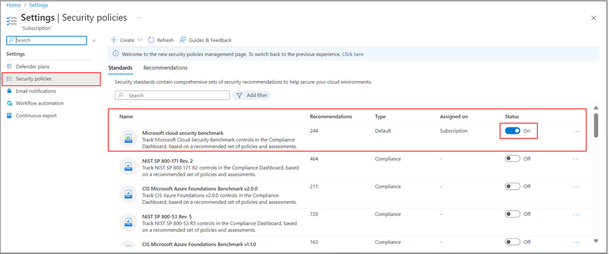Image resolution: width=609 pixels, height=254 pixels.
Task: Follow the 'Click here' link in banner
Action: coord(353,54)
